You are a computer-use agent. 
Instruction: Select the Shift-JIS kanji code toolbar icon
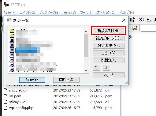(142, 20)
